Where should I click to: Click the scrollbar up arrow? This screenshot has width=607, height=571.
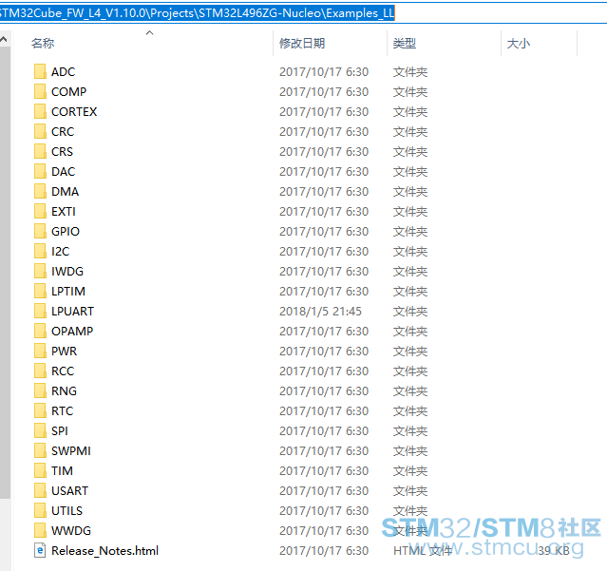(4, 39)
